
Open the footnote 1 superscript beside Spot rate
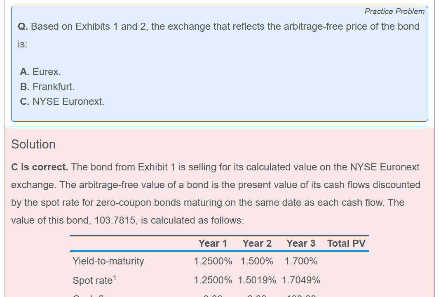pyautogui.click(x=115, y=278)
